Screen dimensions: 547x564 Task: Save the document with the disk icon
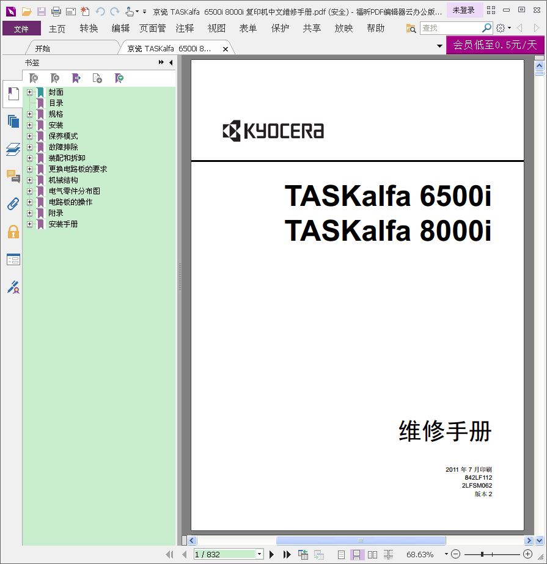coord(42,12)
